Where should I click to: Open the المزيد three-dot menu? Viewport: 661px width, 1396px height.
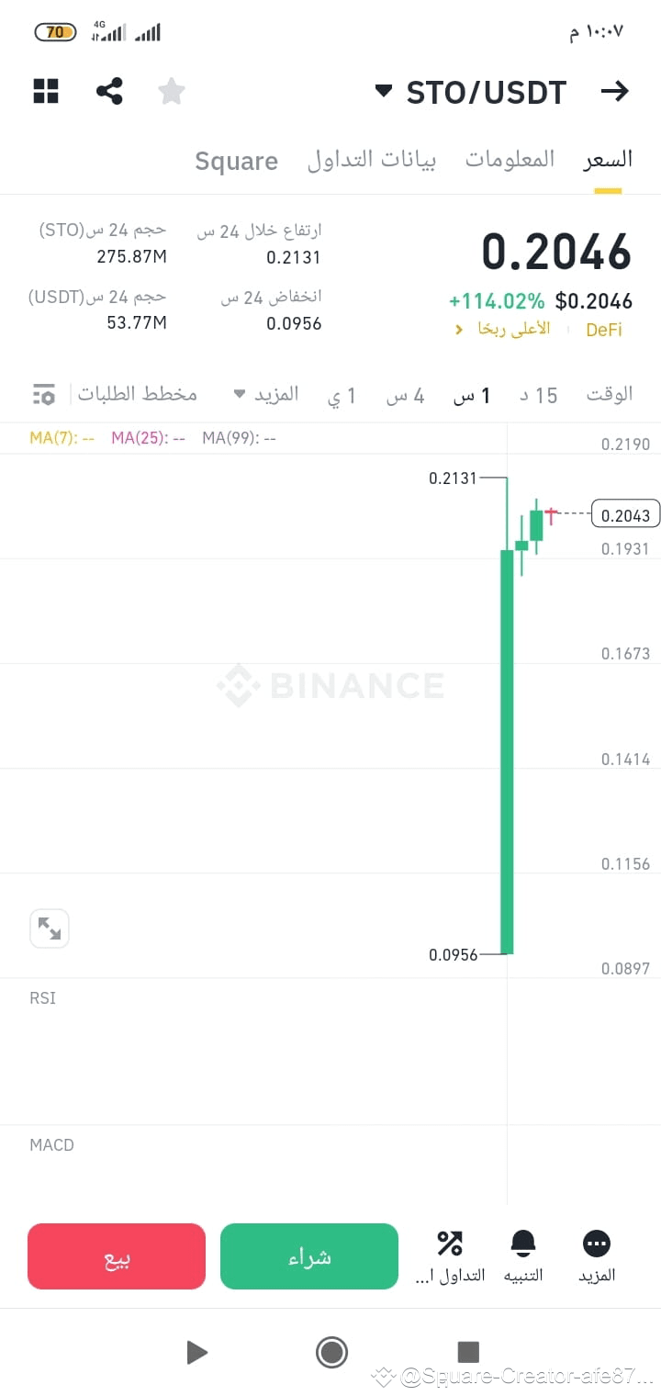point(597,1254)
